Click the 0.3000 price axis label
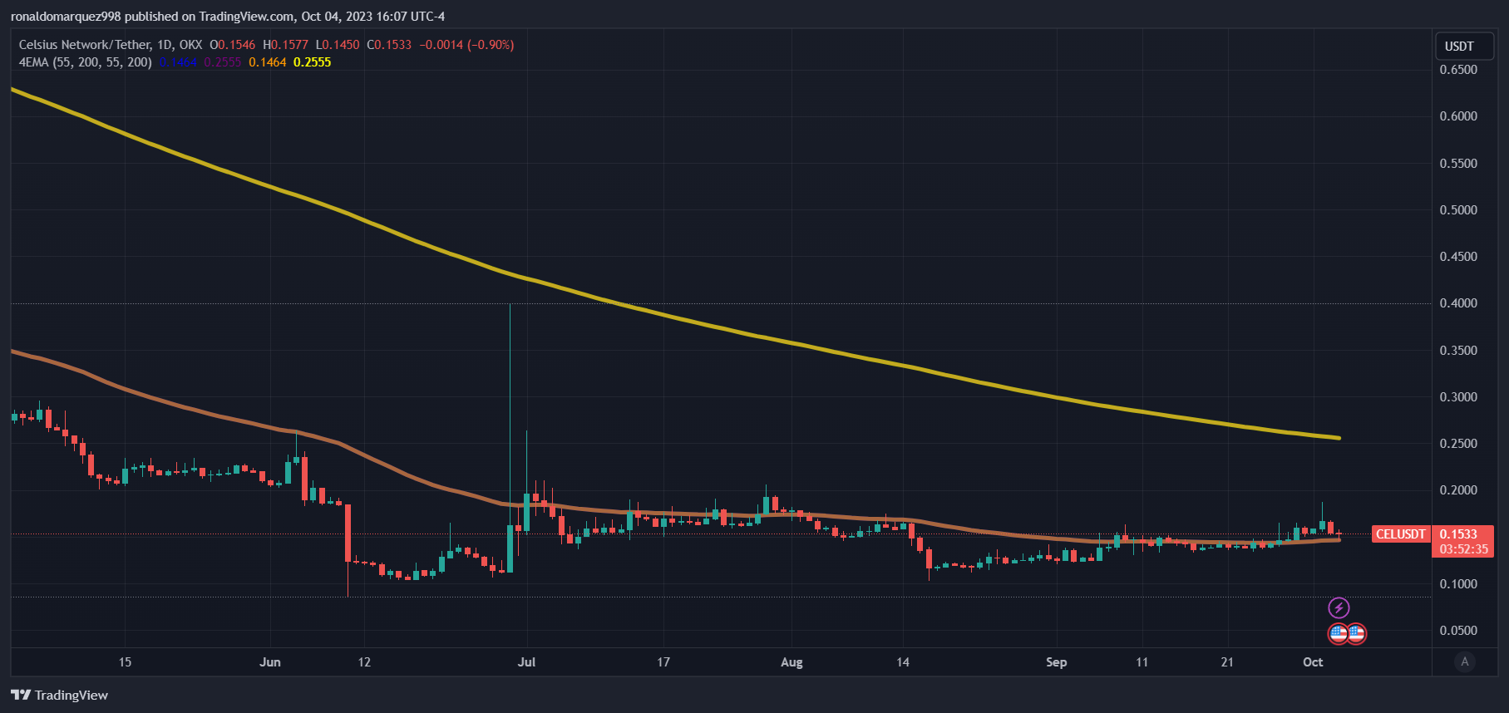This screenshot has width=1509, height=713. tap(1459, 397)
